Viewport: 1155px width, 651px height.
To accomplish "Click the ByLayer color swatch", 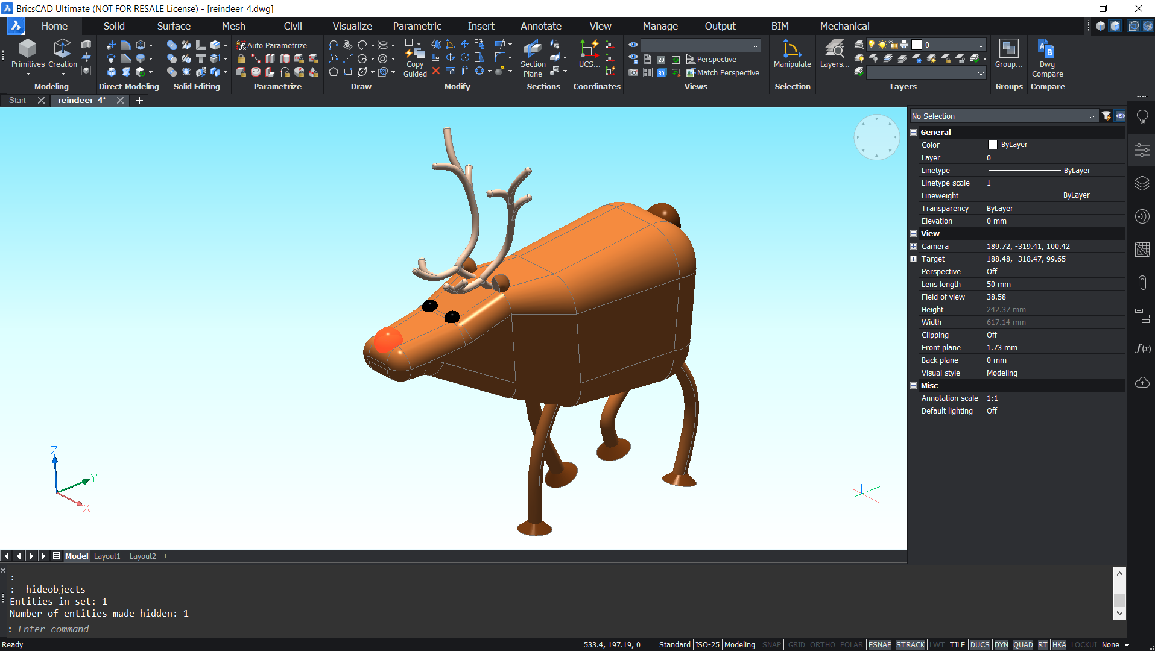I will pyautogui.click(x=992, y=145).
